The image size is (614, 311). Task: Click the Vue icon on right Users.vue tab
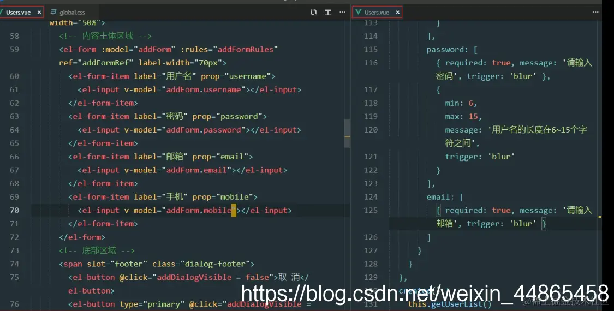[358, 13]
